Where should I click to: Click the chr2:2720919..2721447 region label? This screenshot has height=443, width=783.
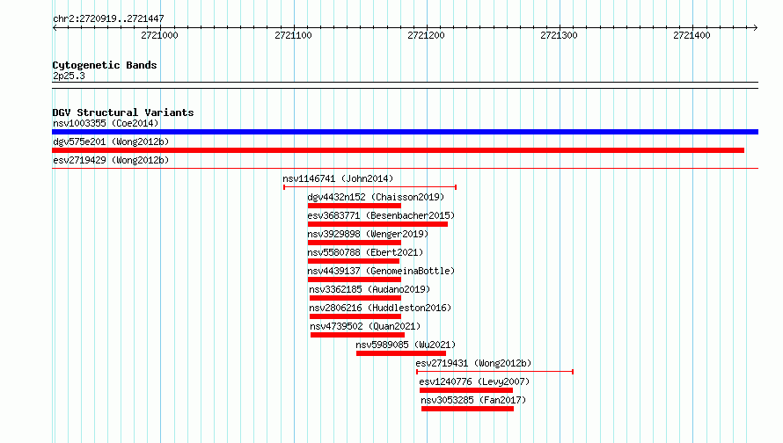tap(108, 19)
